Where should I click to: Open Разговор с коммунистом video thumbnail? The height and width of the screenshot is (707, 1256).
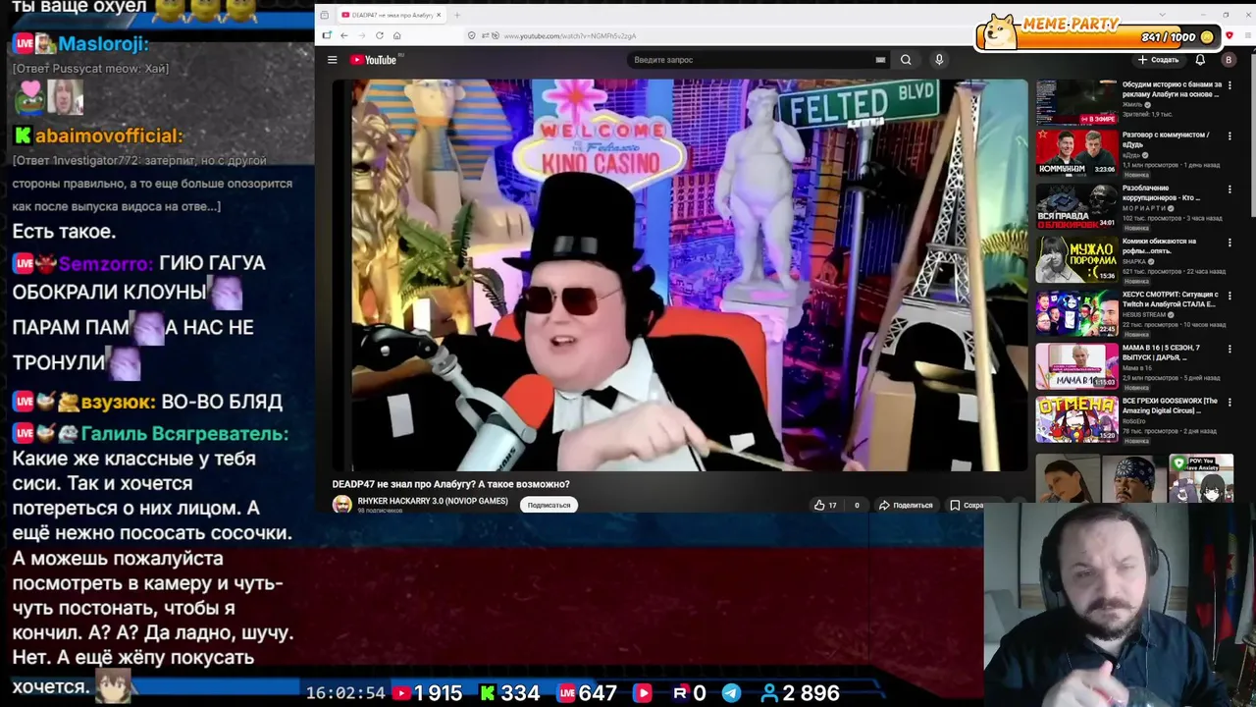click(x=1076, y=152)
